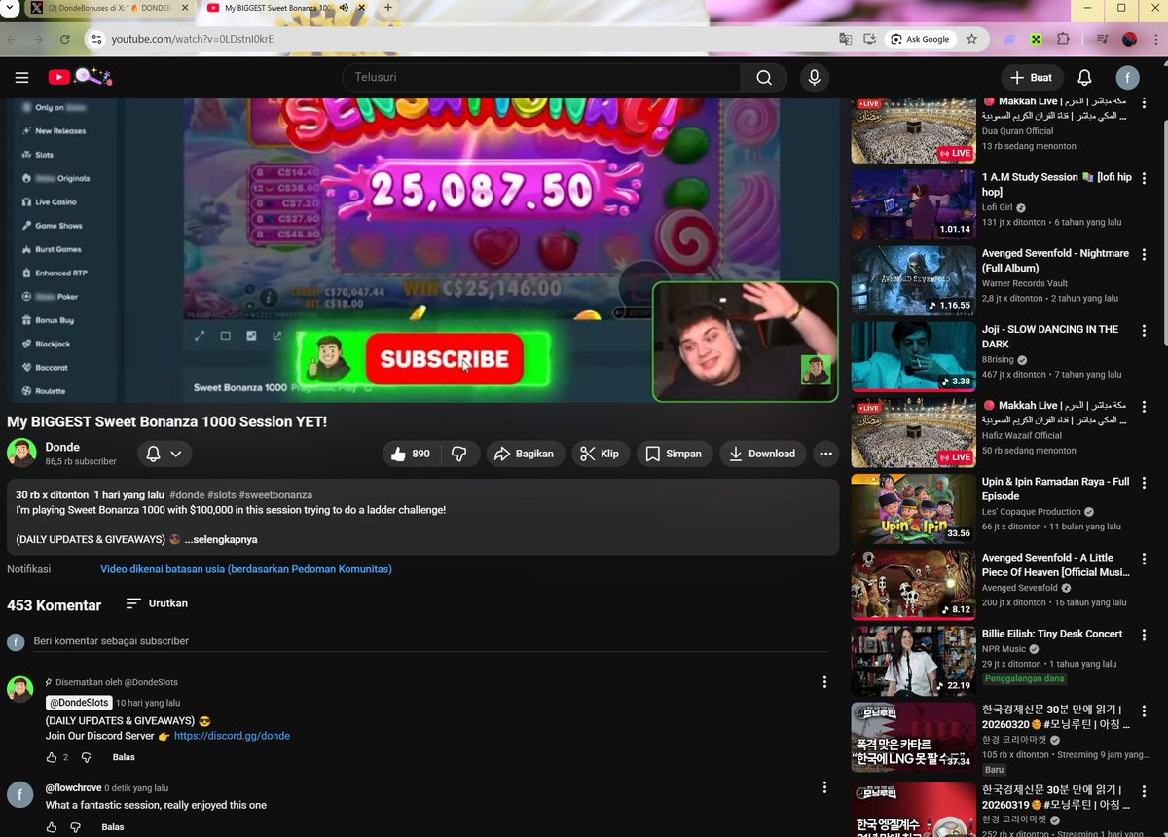Viewport: 1168px width, 837px height.
Task: Dislike the video with thumbs down
Action: [458, 454]
